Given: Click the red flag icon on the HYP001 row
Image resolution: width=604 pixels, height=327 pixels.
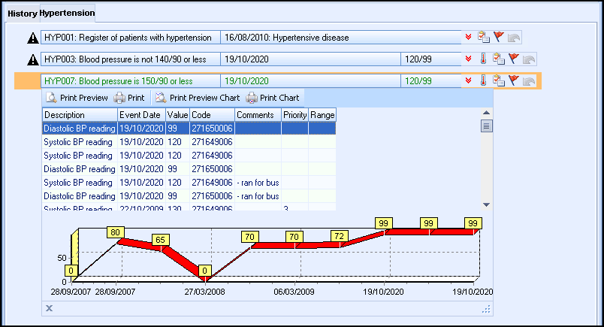Looking at the screenshot, I should [x=499, y=37].
